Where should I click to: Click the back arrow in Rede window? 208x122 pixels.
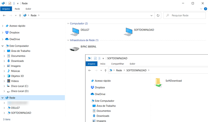click(4, 15)
